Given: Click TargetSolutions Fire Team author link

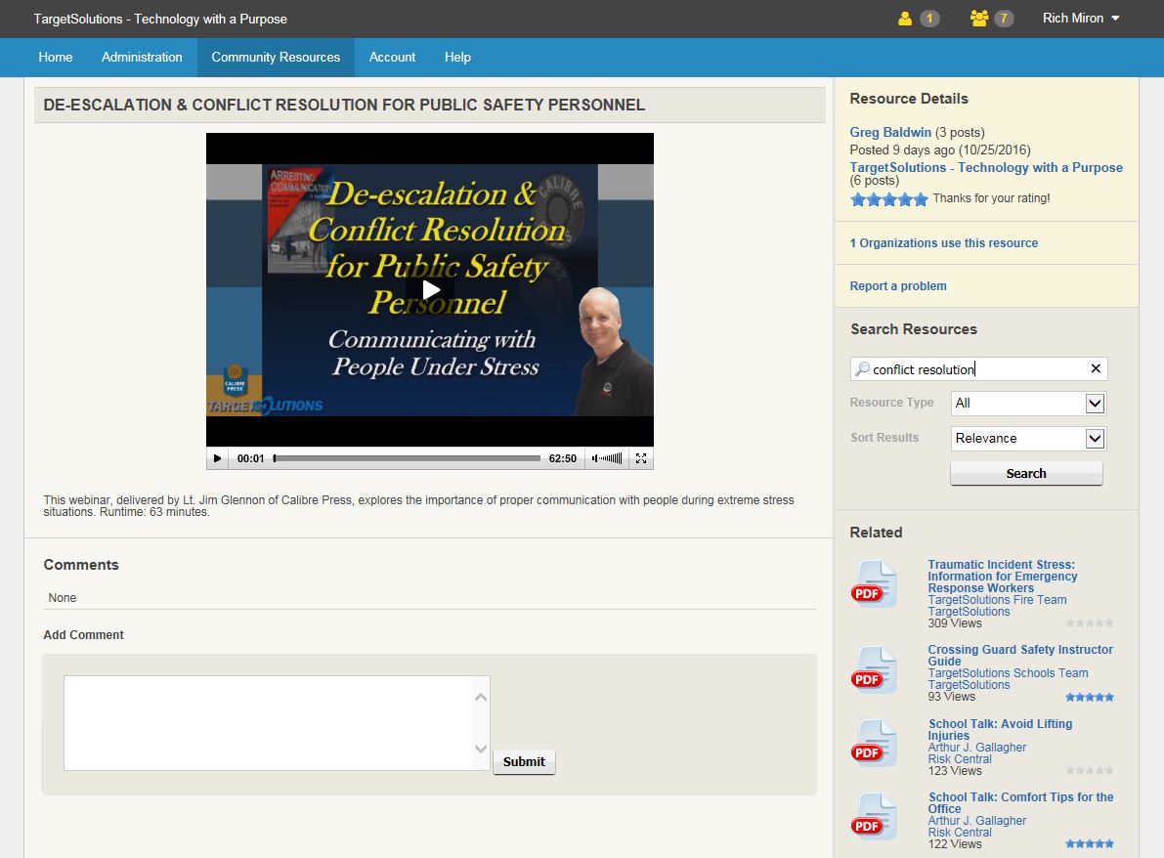Looking at the screenshot, I should point(997,600).
